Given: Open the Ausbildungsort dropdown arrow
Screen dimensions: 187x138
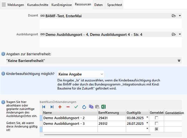Looking at the screenshot, I should point(180,34).
